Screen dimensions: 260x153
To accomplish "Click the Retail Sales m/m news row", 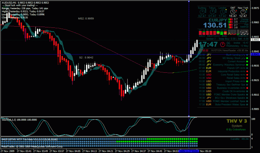I will tap(223, 78).
